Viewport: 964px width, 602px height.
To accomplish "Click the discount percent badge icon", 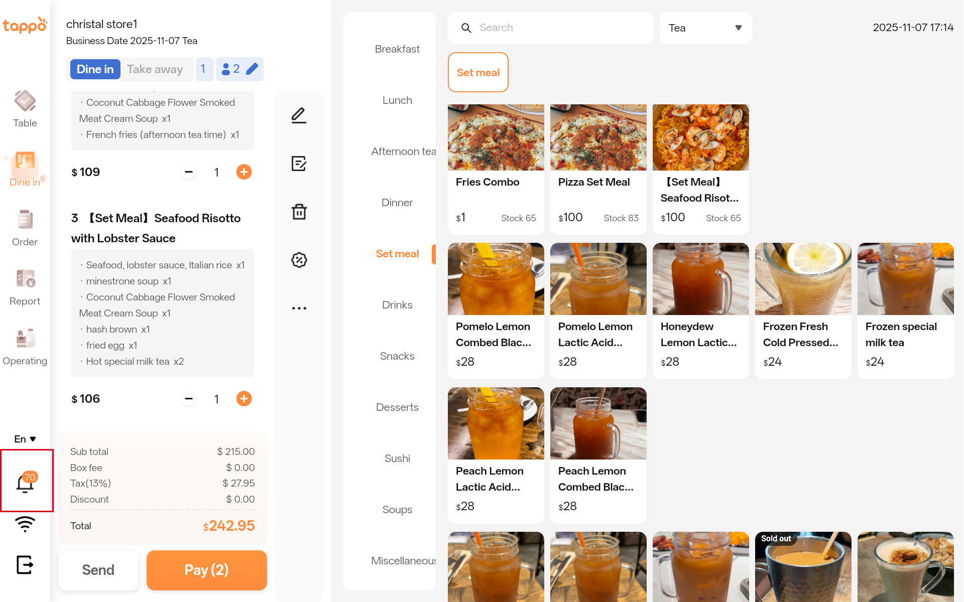I will pos(299,260).
